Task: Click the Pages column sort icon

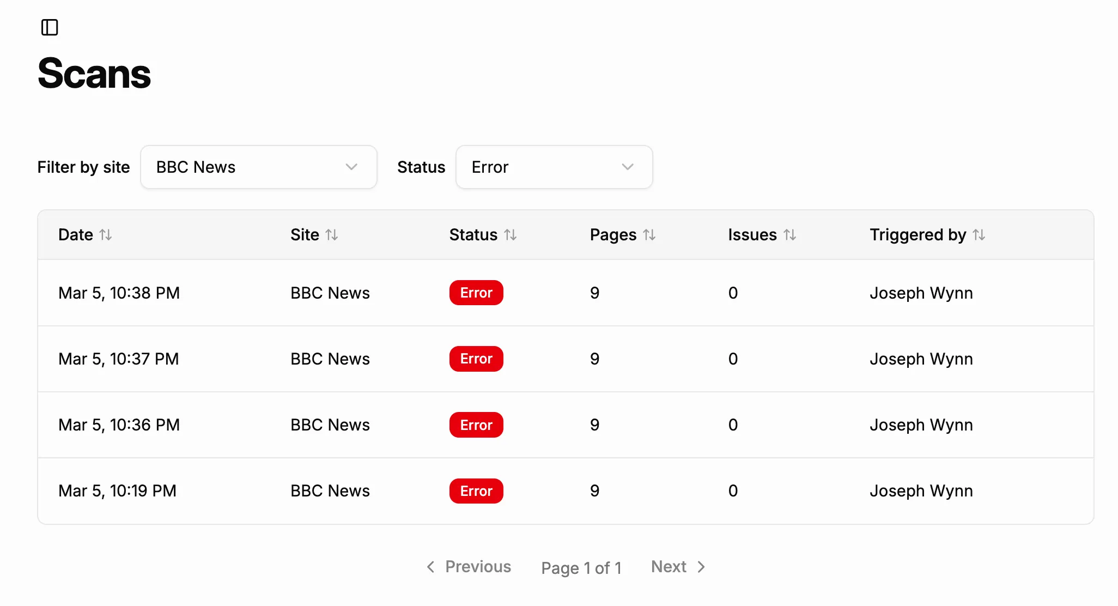Action: 651,234
